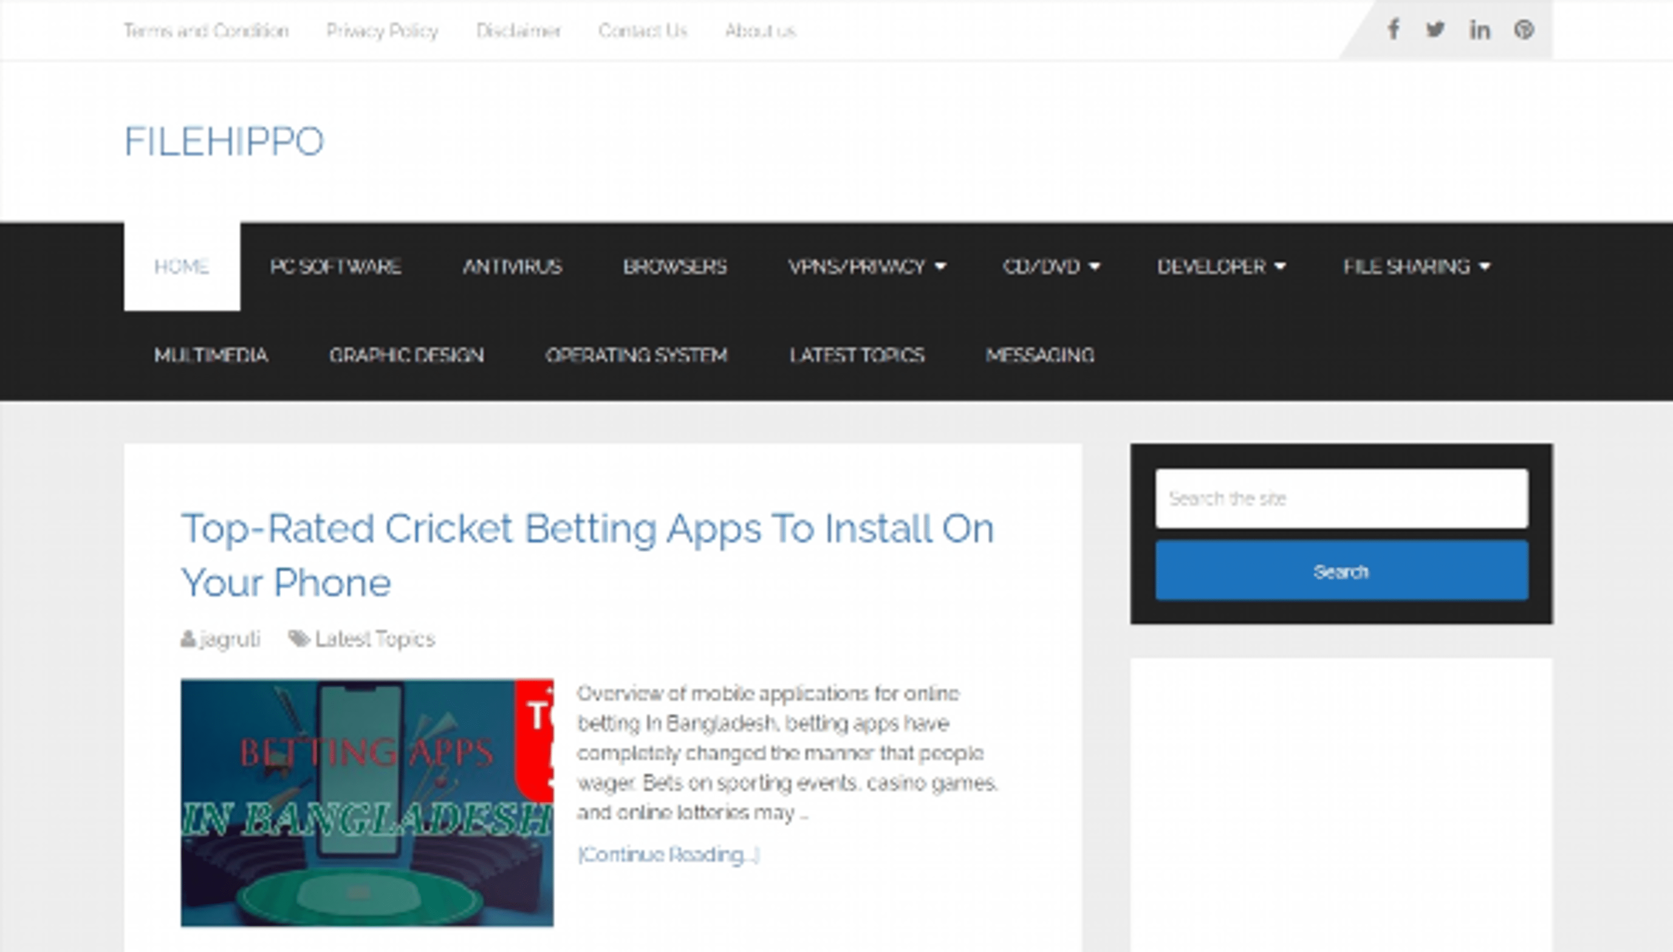Image resolution: width=1673 pixels, height=952 pixels.
Task: Click the jagruti author icon
Action: [x=188, y=639]
